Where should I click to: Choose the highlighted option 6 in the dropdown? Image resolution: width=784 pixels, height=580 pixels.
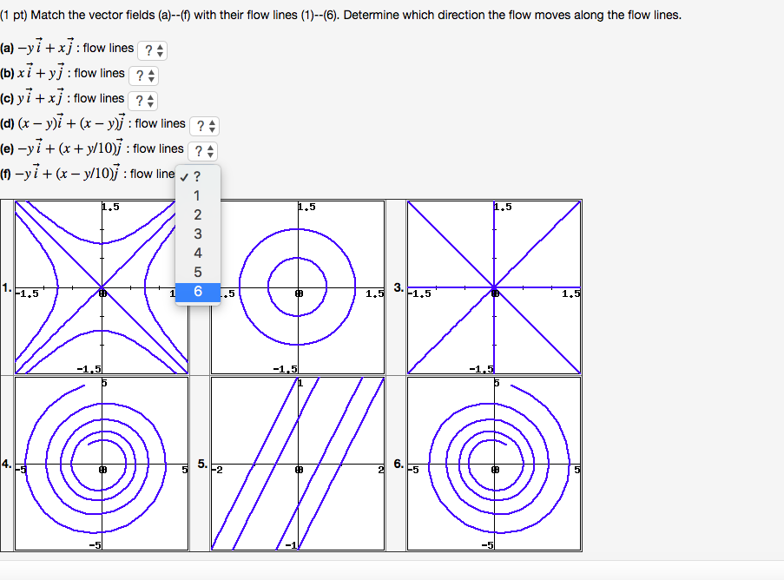coord(197,292)
